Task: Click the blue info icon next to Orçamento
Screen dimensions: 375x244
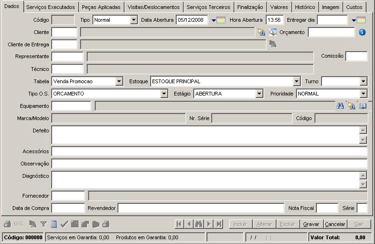Action: (x=362, y=32)
